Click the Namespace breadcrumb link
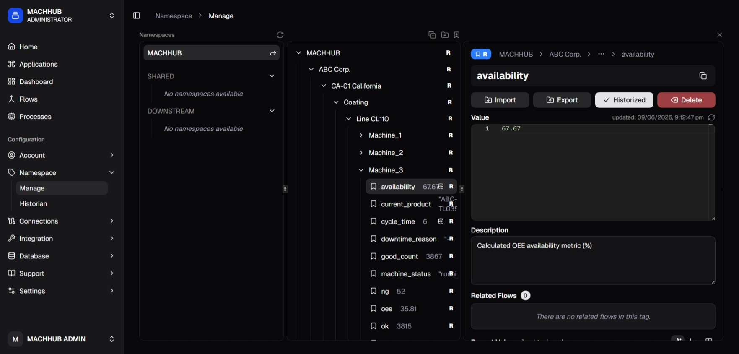 point(174,16)
